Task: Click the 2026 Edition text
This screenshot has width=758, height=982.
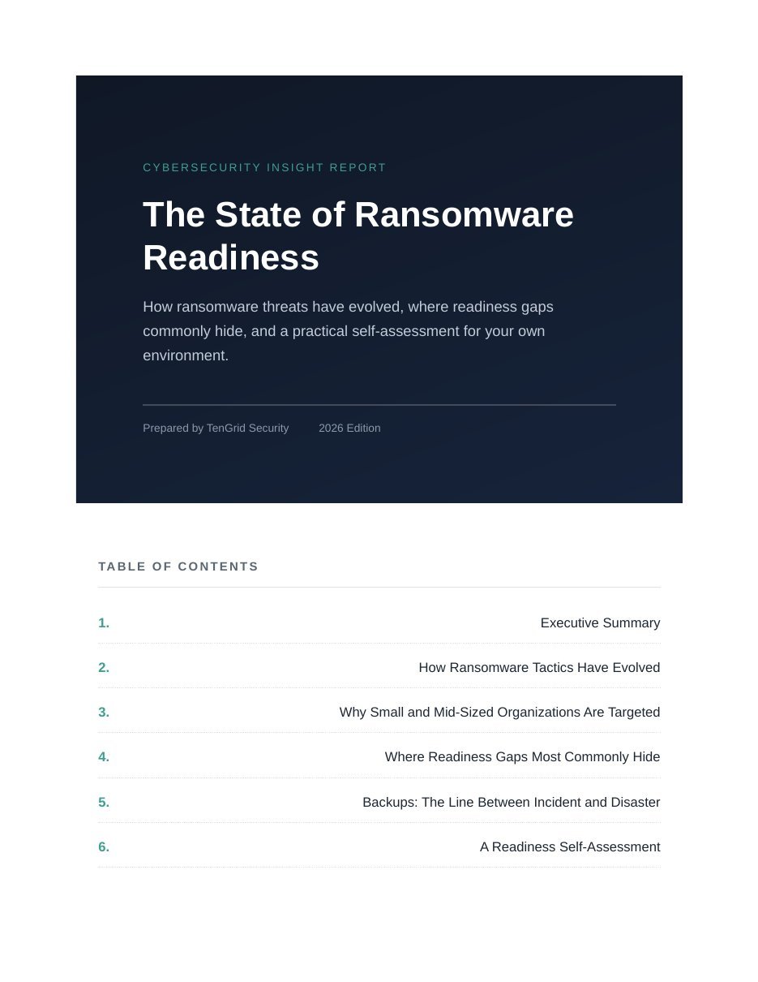Action: tap(349, 429)
